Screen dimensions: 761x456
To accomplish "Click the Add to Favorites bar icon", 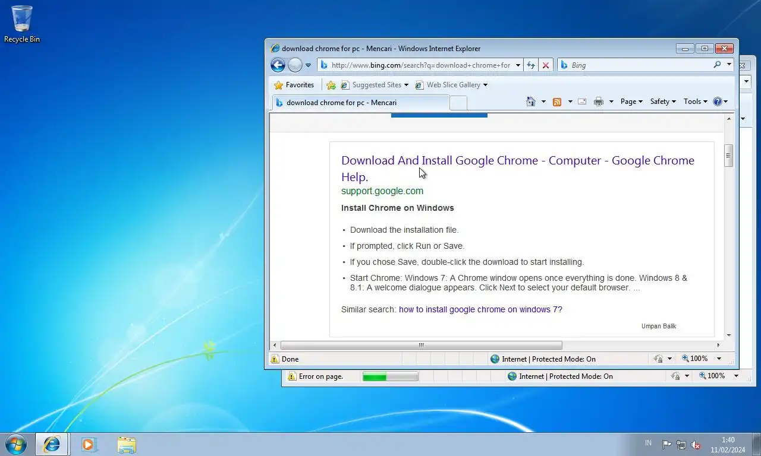I will [x=331, y=85].
